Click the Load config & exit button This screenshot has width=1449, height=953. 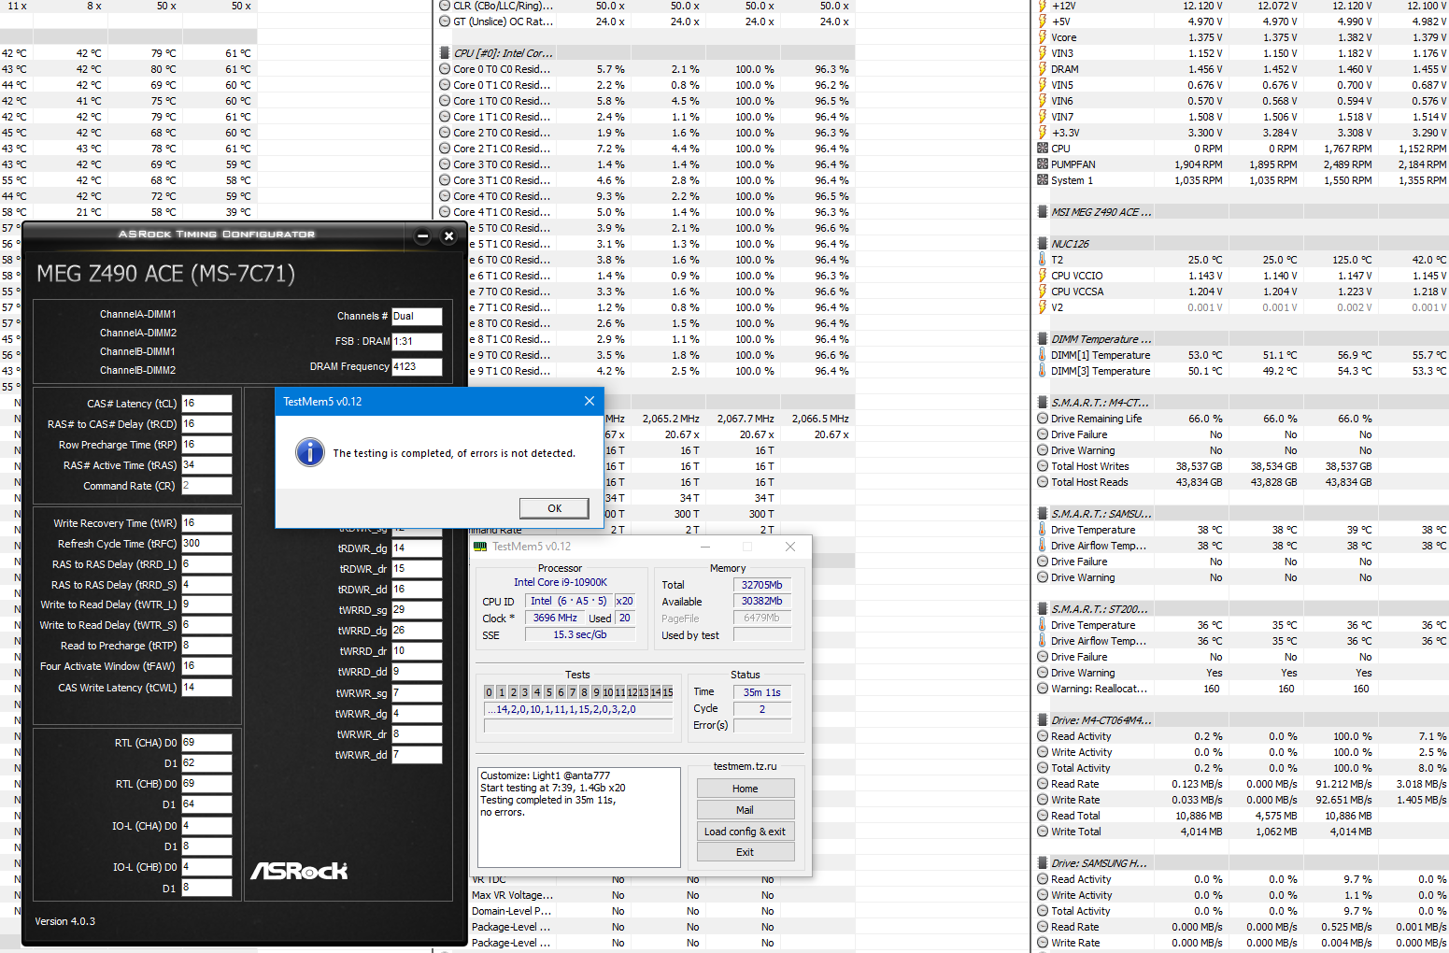coord(745,832)
